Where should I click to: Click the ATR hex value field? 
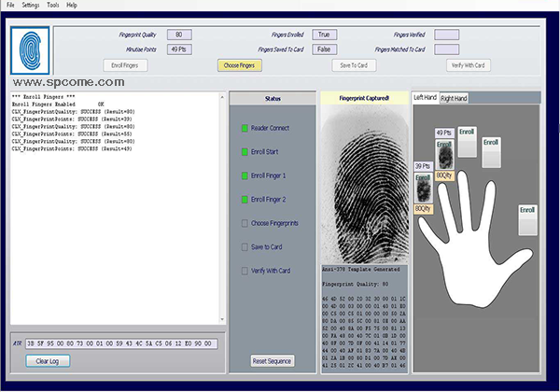(x=121, y=343)
